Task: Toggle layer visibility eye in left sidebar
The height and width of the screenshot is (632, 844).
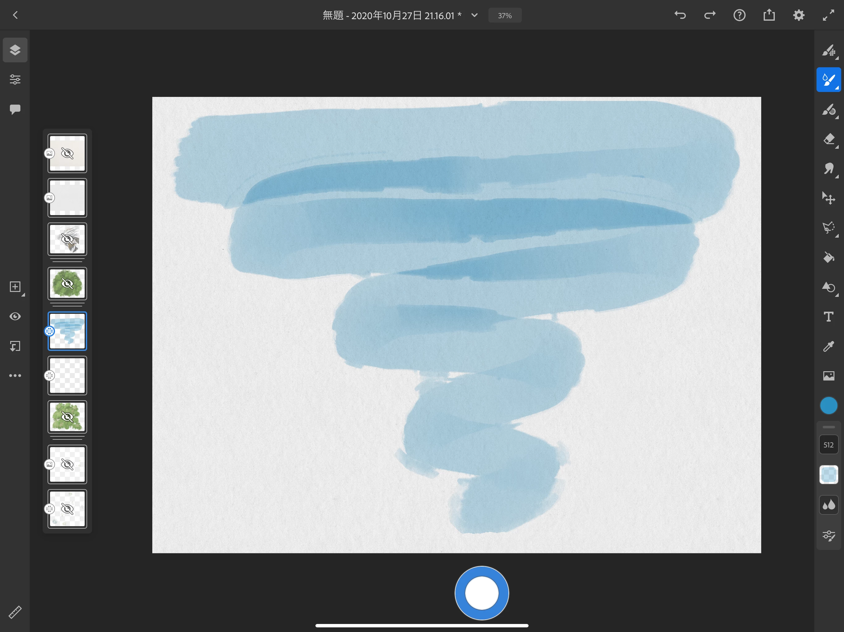Action: click(15, 316)
